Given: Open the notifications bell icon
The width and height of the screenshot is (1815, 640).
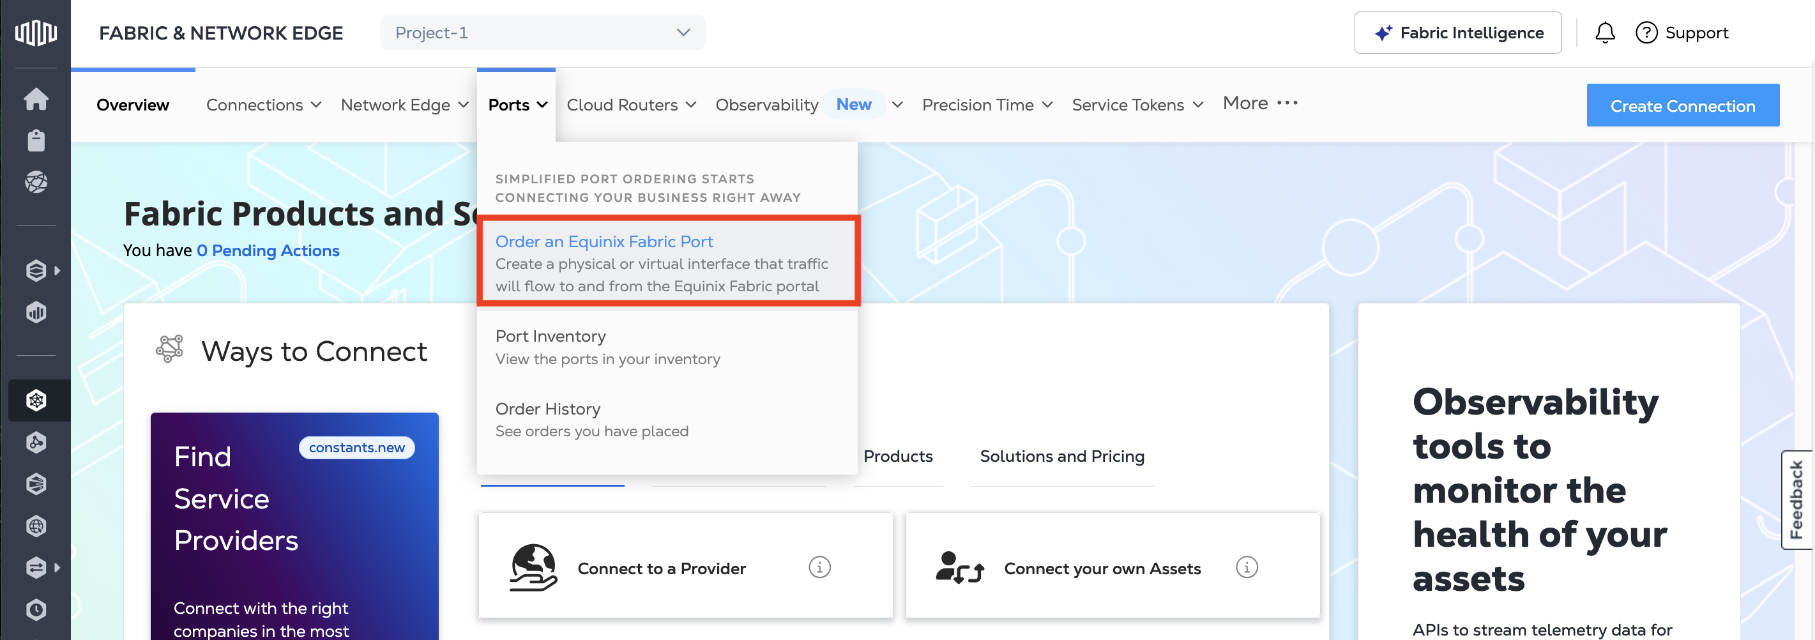Looking at the screenshot, I should [1604, 33].
